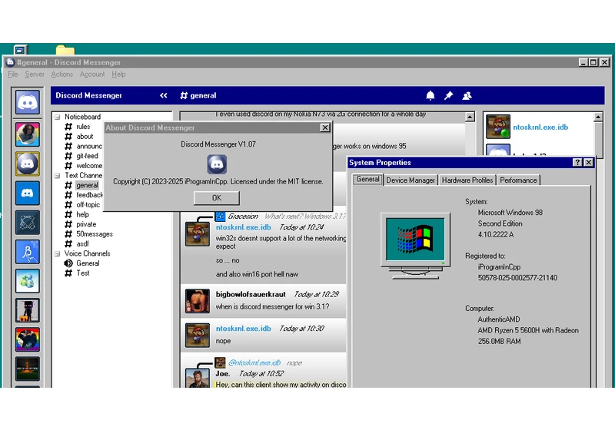Open the help channel

[x=82, y=214]
